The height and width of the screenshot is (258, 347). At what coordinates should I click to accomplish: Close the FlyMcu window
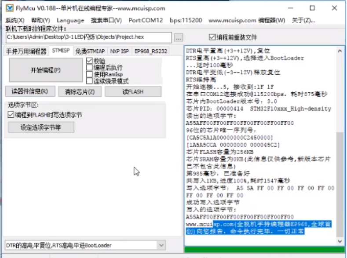(334, 8)
